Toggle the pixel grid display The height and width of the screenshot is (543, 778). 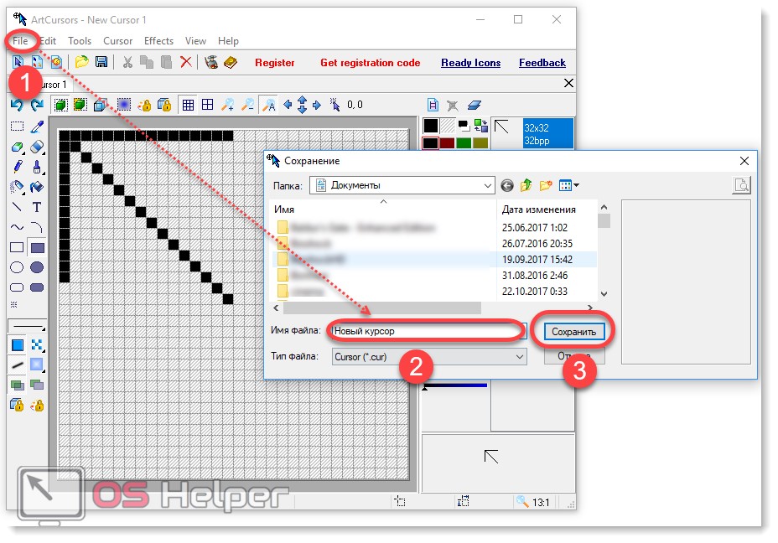(x=188, y=105)
